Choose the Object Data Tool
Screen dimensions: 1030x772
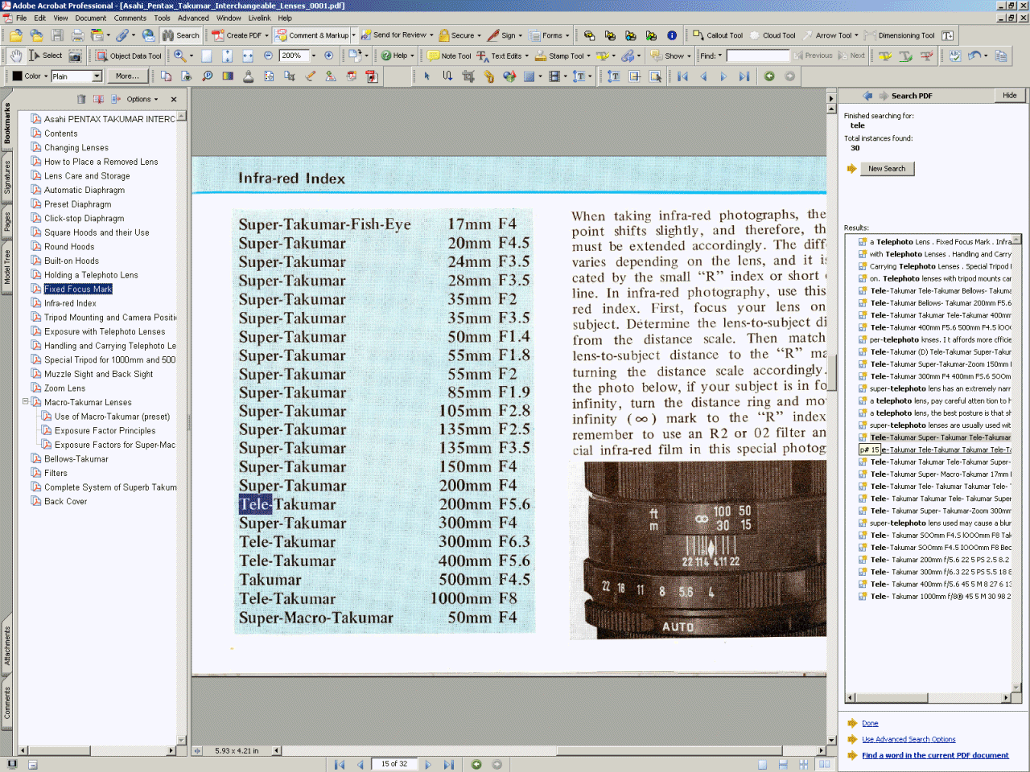pos(129,55)
